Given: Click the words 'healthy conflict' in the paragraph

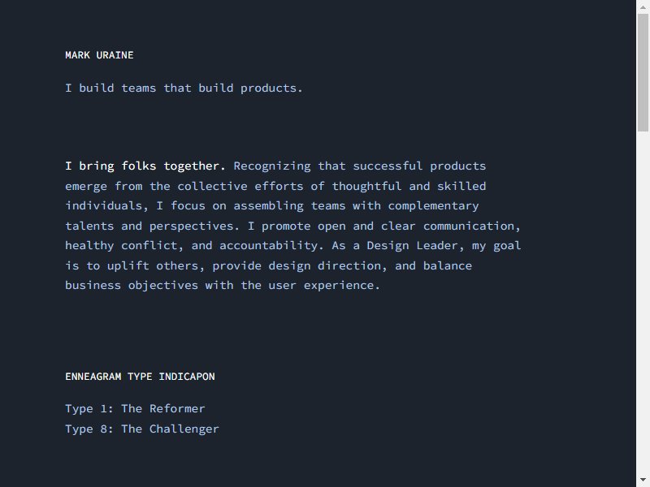Looking at the screenshot, I should click(x=122, y=246).
